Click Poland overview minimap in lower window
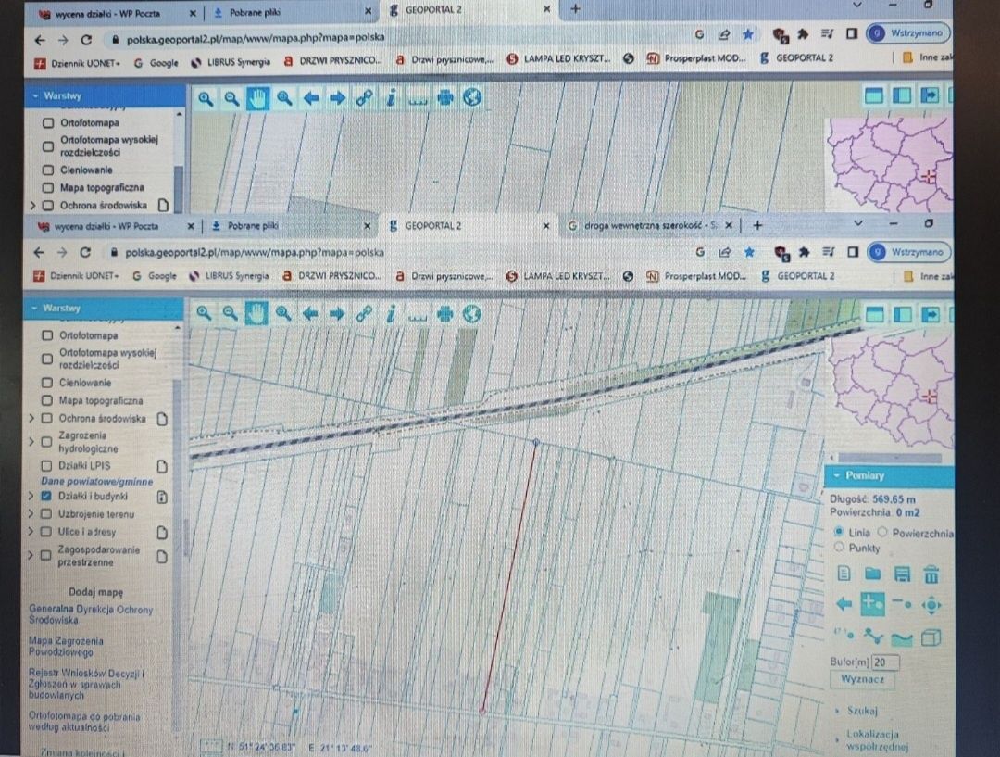Viewport: 1000px width, 757px height. click(x=890, y=393)
